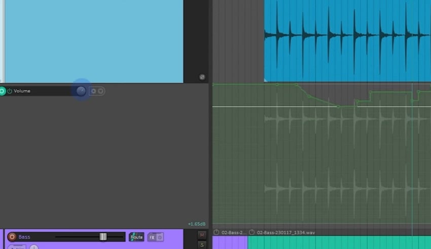
Task: Select the blue audio item waveform
Action: click(x=347, y=41)
